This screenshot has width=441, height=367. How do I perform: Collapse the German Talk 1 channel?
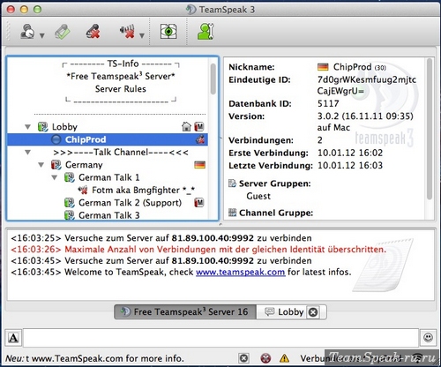[x=55, y=177]
